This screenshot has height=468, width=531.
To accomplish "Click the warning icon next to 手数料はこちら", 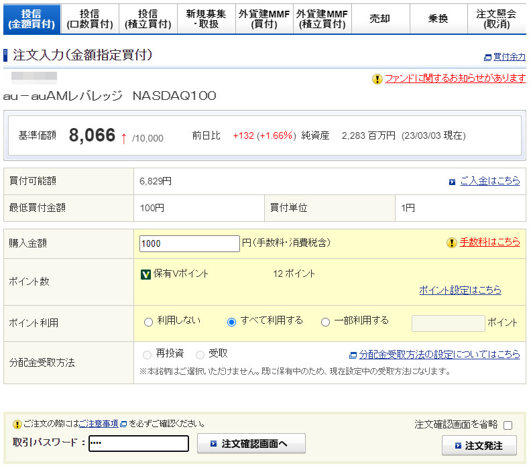I will [x=452, y=243].
